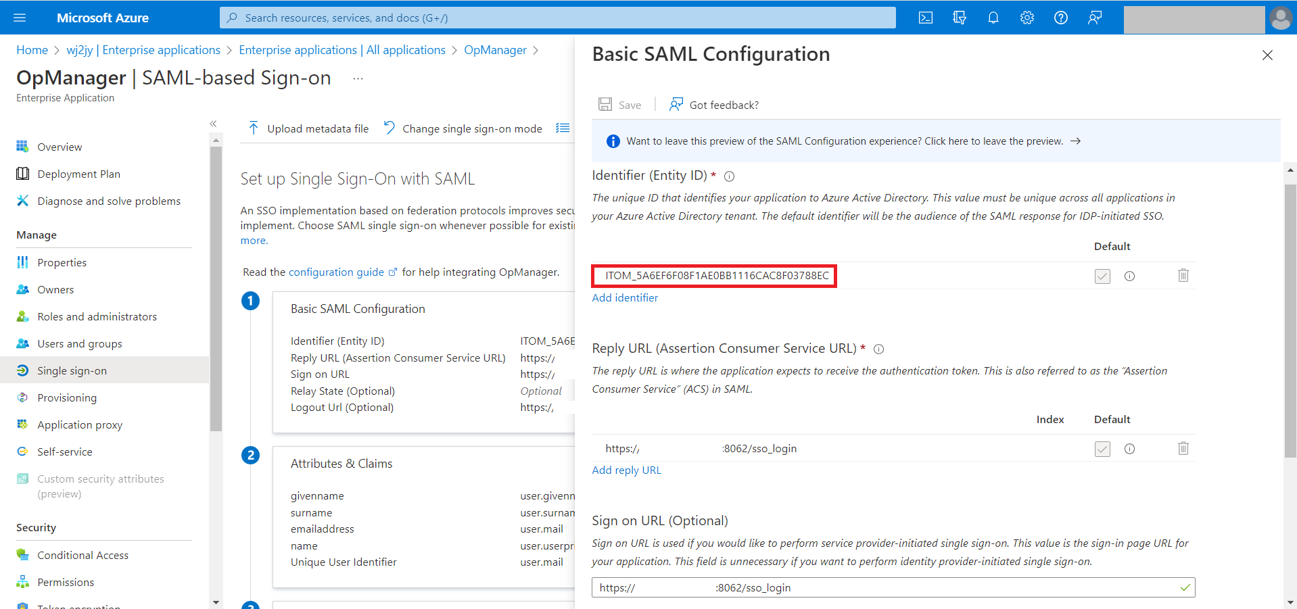Delete the sso_login reply URL entry
1297x609 pixels.
click(1183, 448)
